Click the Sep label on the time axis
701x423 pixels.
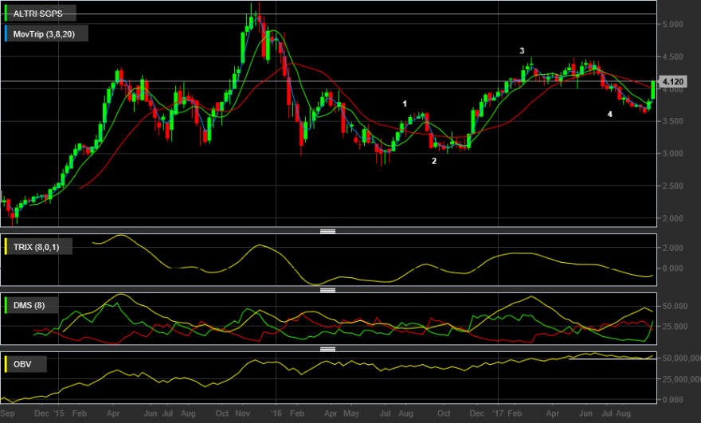coord(8,413)
